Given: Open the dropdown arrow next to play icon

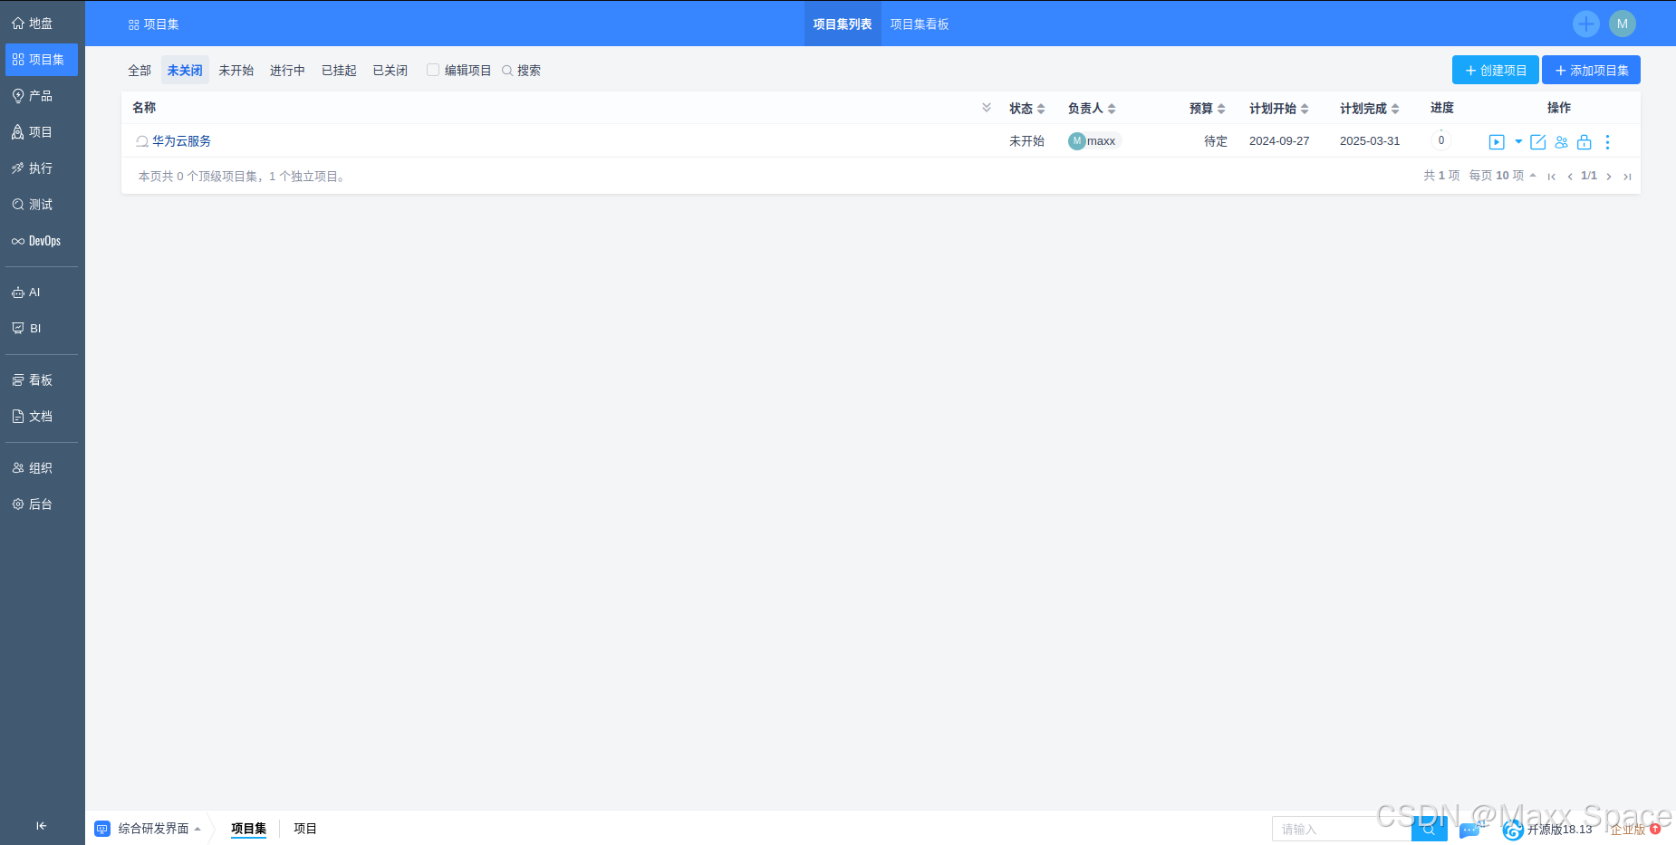Looking at the screenshot, I should click(x=1518, y=142).
